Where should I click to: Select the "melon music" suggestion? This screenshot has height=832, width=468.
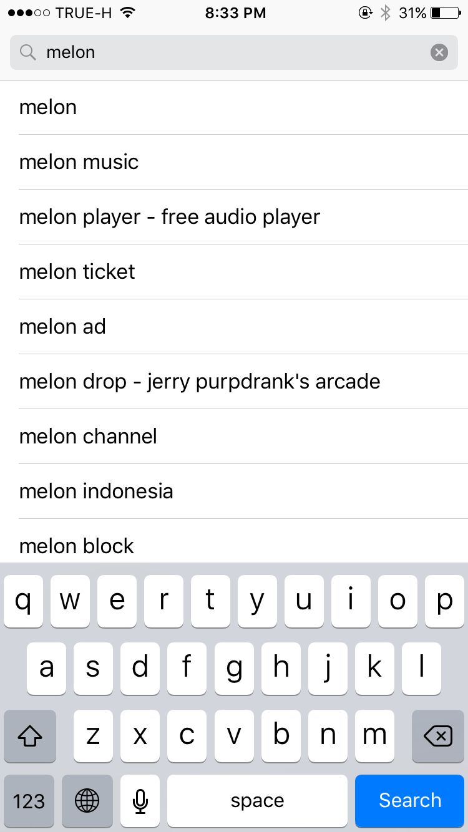point(79,162)
